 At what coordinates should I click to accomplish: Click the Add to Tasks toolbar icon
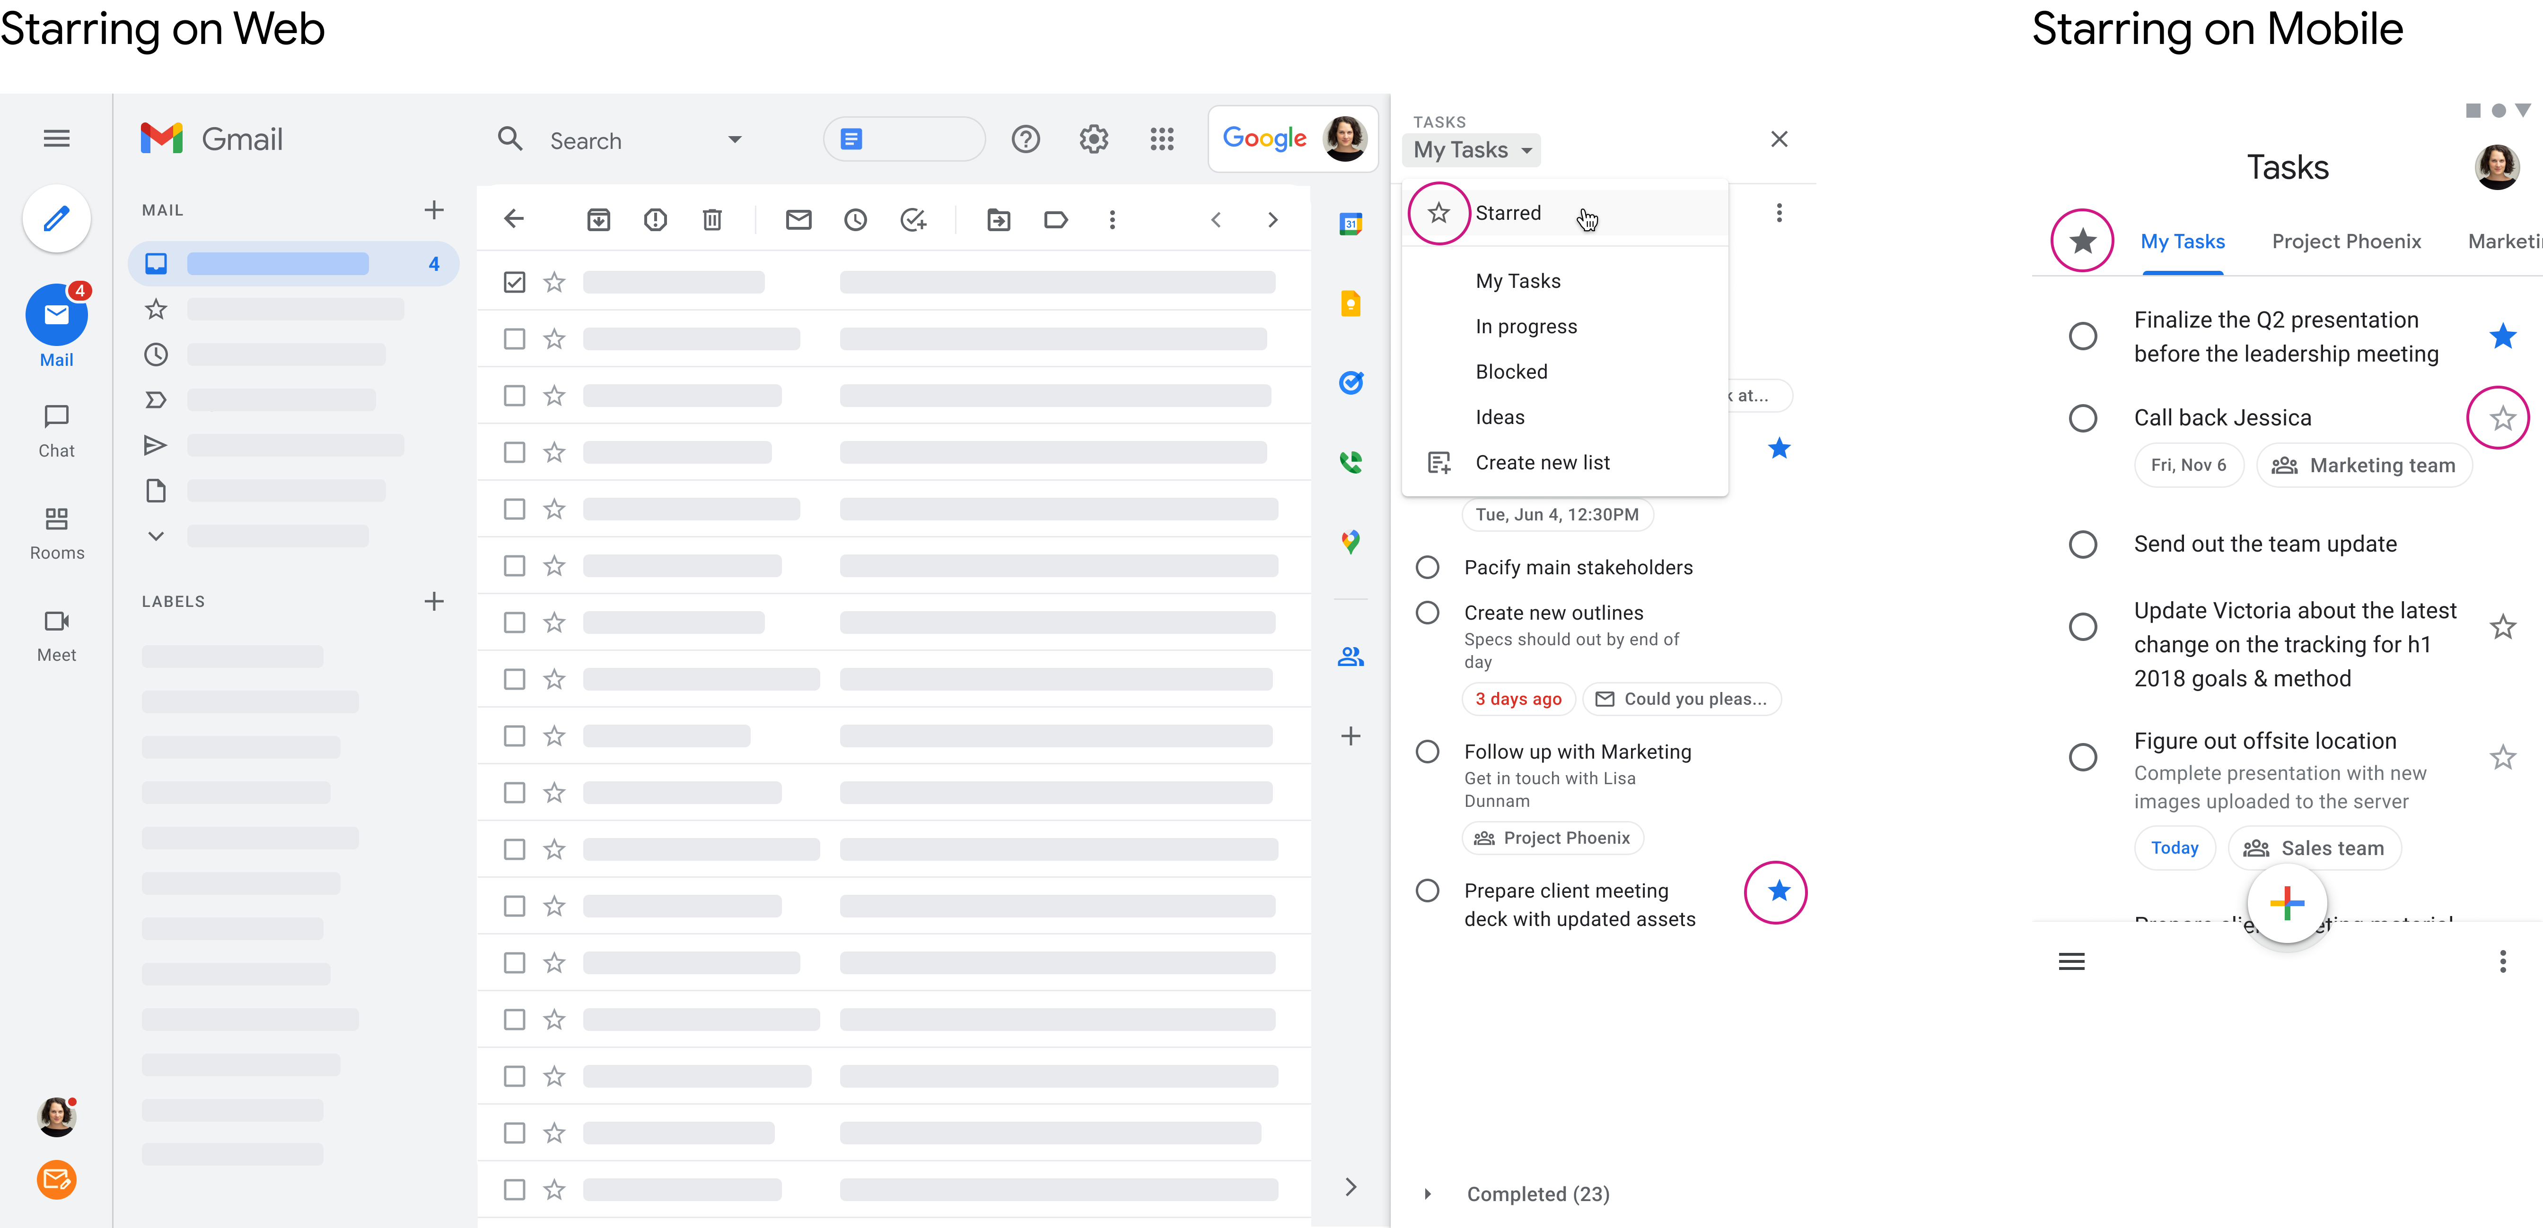pos(913,220)
